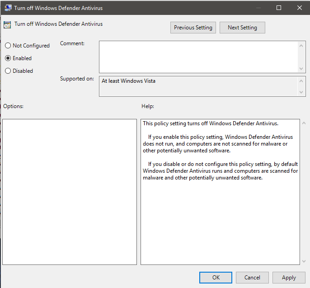
Task: Click the Comment box scroll down arrow
Action: 301,69
